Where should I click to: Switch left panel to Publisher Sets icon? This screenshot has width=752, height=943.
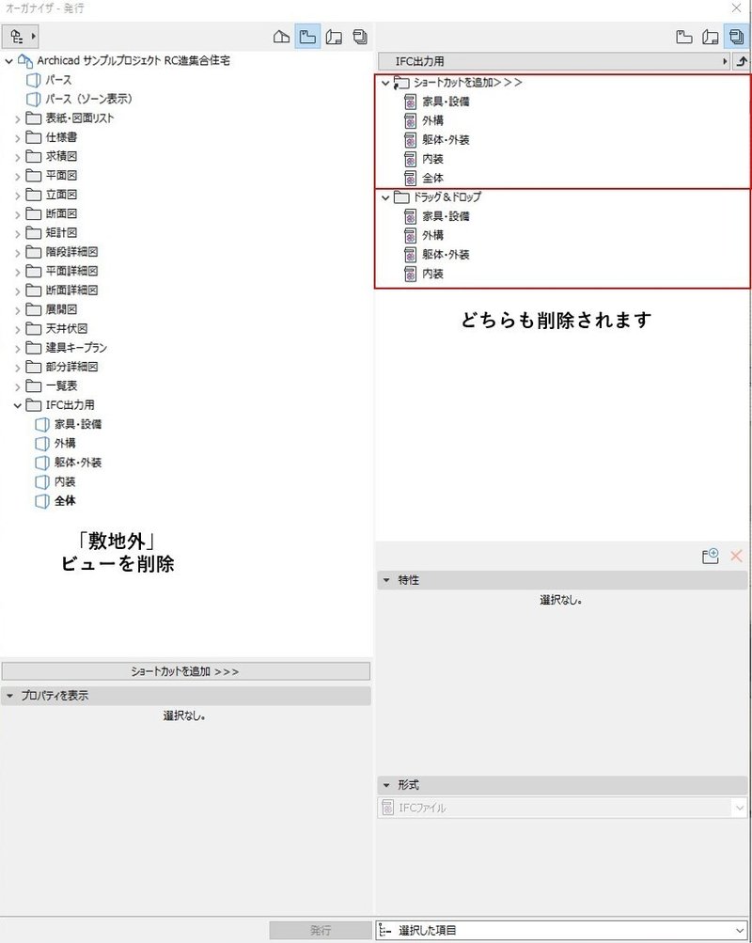click(x=360, y=37)
